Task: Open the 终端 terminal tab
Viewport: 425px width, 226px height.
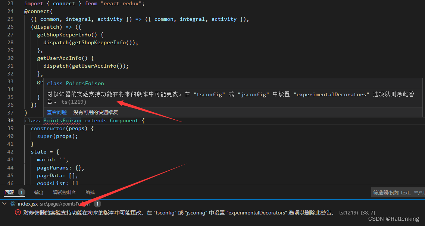Action: click(90, 193)
